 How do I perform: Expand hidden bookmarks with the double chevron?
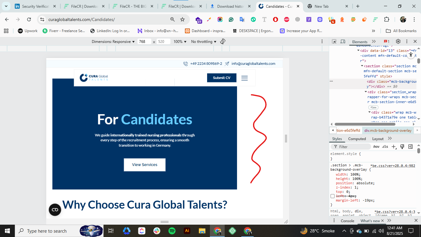coord(374,31)
